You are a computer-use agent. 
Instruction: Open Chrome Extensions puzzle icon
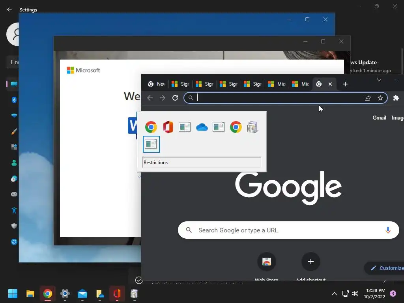(396, 98)
